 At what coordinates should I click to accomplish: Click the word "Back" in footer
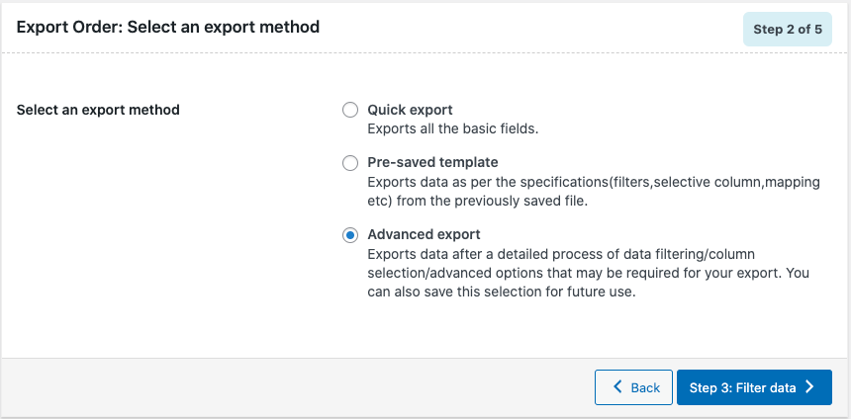pos(645,387)
